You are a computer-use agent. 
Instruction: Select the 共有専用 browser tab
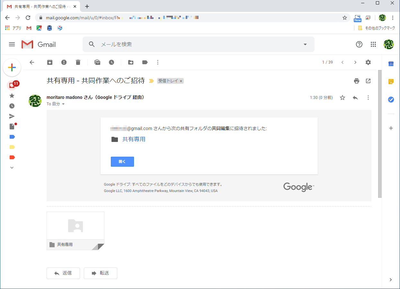pyautogui.click(x=39, y=6)
